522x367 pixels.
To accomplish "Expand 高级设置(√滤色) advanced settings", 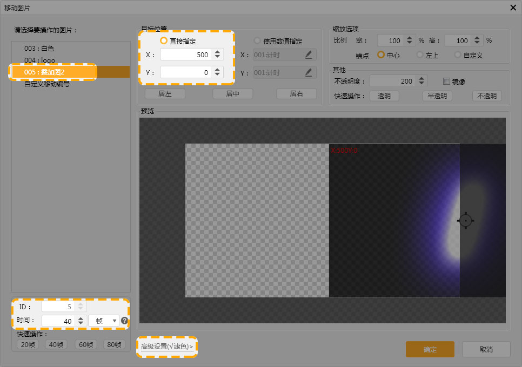I will [x=166, y=346].
